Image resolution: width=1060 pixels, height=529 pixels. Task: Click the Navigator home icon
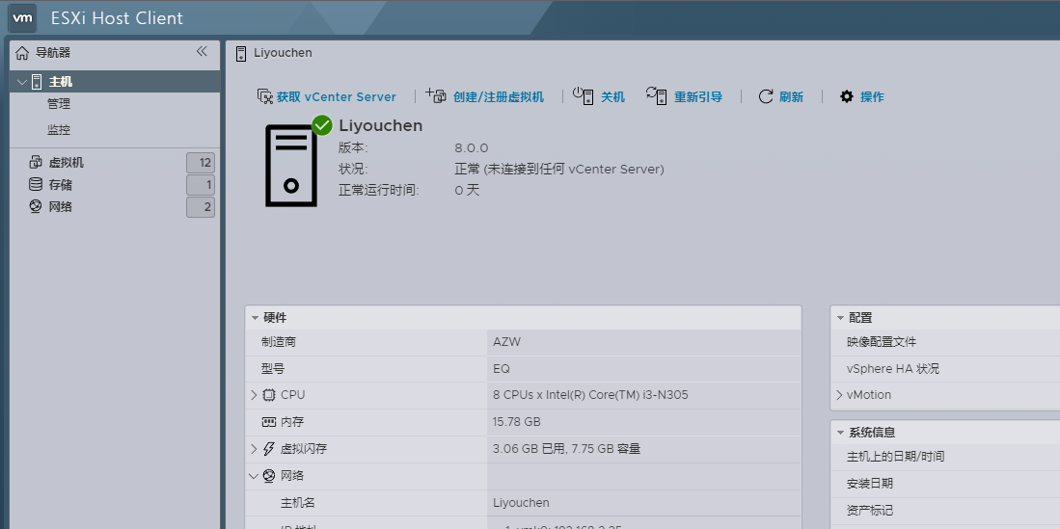pyautogui.click(x=22, y=53)
